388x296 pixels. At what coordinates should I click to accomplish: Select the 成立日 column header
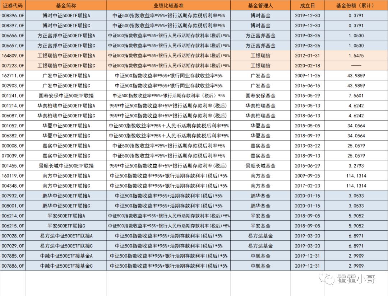click(307, 5)
